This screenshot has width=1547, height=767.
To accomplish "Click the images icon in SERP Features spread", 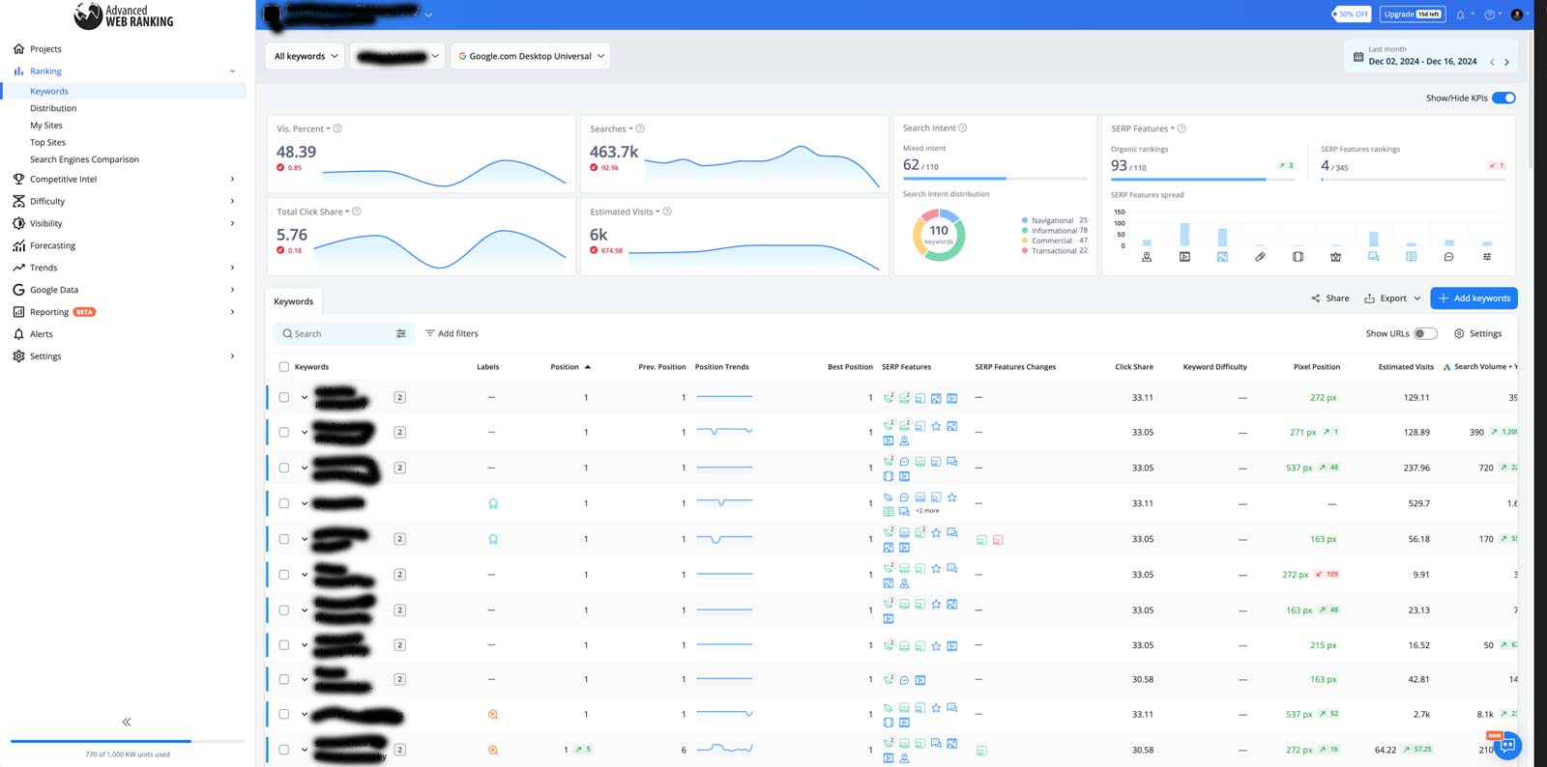I will (x=1222, y=257).
